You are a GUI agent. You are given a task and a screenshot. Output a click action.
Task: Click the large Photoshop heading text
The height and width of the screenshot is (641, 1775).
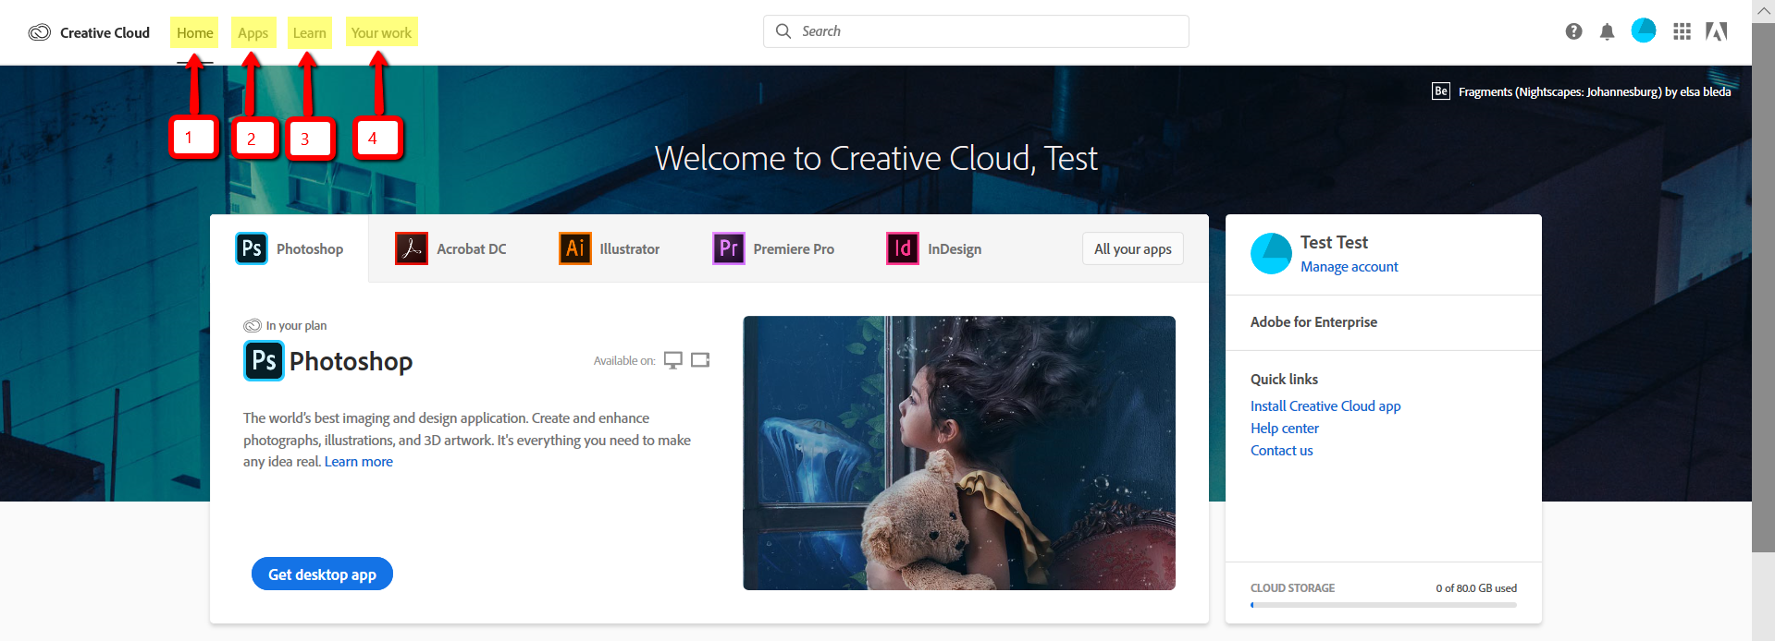(x=351, y=361)
